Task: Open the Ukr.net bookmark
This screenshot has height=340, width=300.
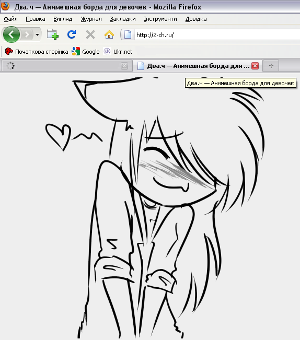Action: 118,52
